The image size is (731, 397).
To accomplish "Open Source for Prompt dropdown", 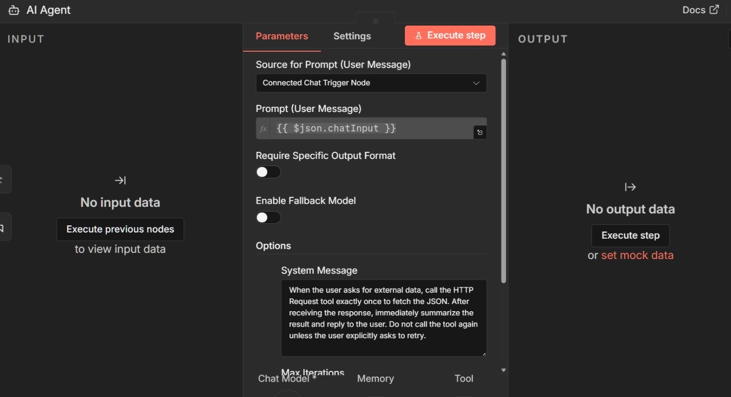I will 371,83.
